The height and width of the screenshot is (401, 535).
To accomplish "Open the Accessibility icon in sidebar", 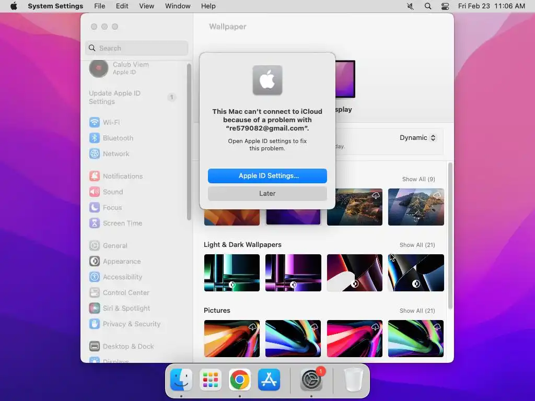I will 95,277.
